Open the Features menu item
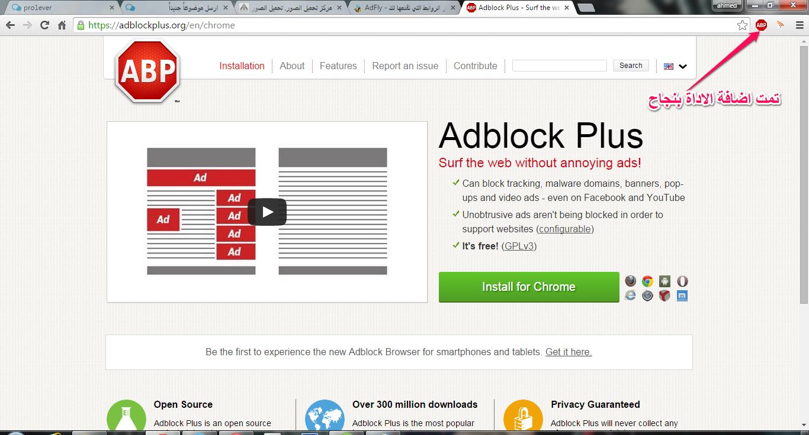Image resolution: width=809 pixels, height=435 pixels. tap(338, 66)
